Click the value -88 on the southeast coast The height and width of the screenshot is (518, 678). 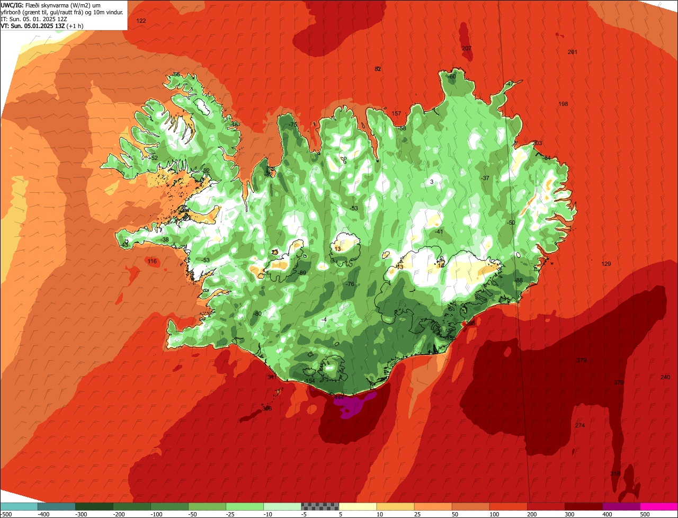(519, 280)
